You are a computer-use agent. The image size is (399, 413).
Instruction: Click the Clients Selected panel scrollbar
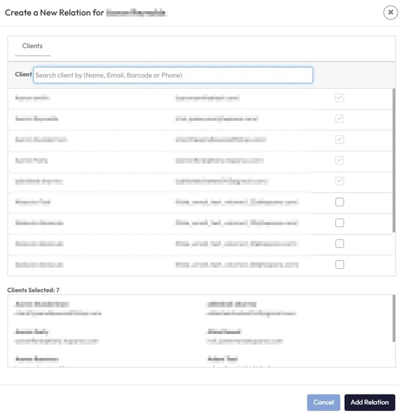[393, 319]
